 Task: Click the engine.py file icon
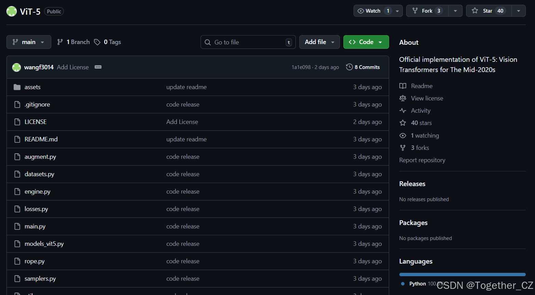click(17, 192)
